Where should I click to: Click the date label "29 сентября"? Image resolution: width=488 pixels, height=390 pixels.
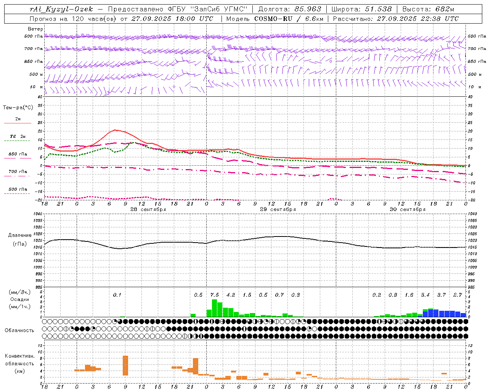coord(278,209)
